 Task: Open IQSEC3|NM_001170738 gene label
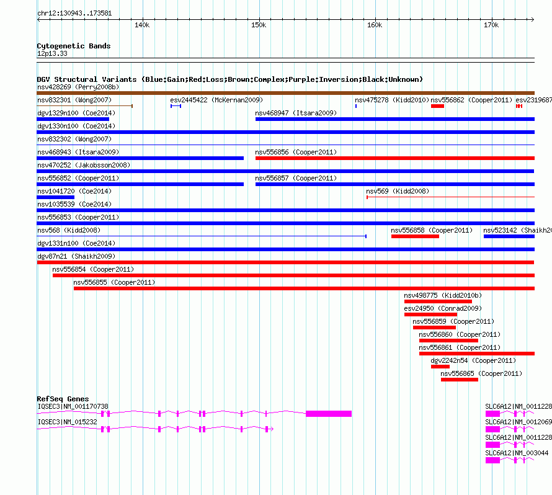click(x=73, y=406)
